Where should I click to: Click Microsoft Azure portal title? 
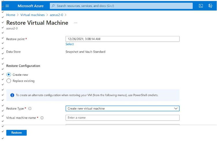point(31,6)
